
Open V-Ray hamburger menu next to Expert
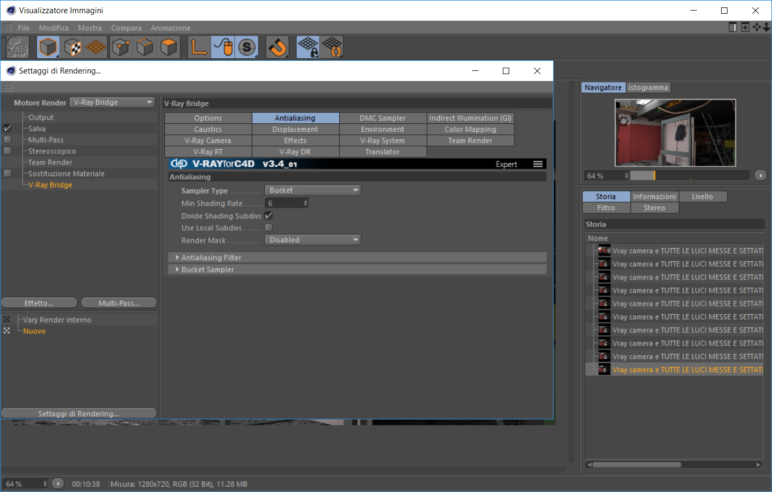(x=538, y=164)
